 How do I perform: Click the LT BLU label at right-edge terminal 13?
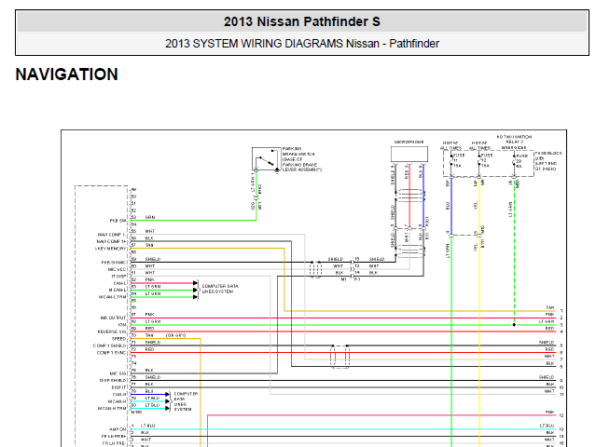547,426
